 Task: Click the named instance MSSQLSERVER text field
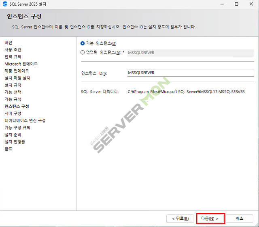pyautogui.click(x=191, y=53)
